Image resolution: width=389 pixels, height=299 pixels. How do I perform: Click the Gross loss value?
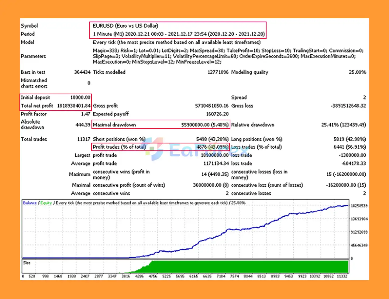pos(348,106)
